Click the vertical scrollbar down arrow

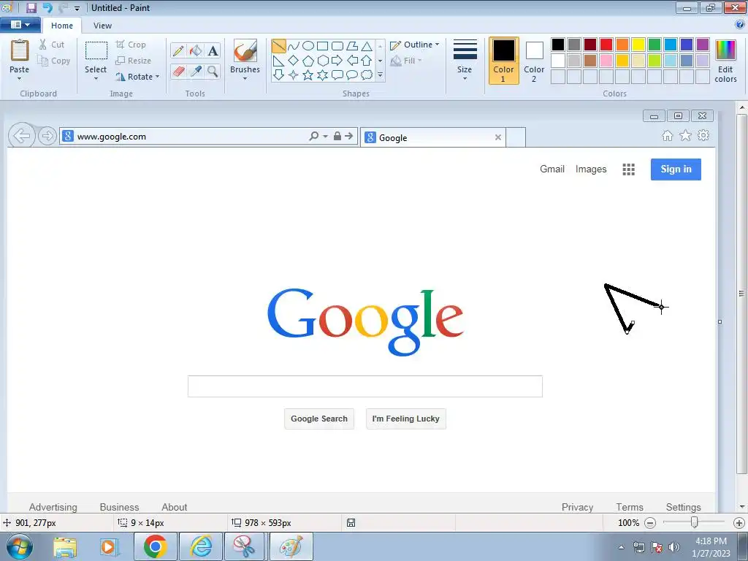pyautogui.click(x=742, y=507)
